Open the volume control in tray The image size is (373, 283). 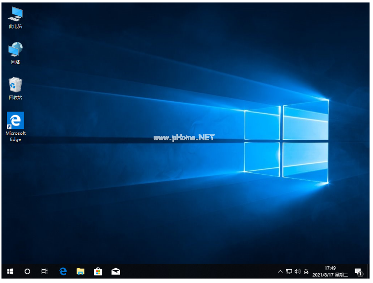pyautogui.click(x=297, y=271)
